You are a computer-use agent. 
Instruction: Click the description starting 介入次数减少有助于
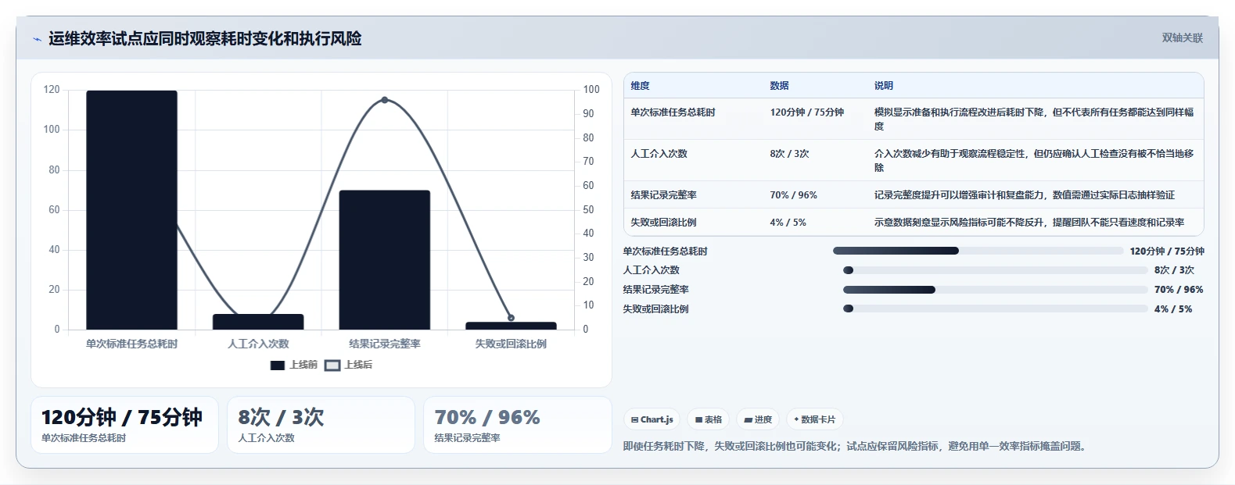point(1034,160)
